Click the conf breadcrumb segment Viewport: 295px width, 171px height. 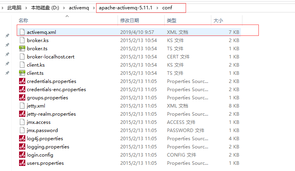pyautogui.click(x=167, y=8)
